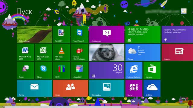Viewport: 193px width, 108px height.
Task: Open the HCFR app tile
Action: coord(62,70)
